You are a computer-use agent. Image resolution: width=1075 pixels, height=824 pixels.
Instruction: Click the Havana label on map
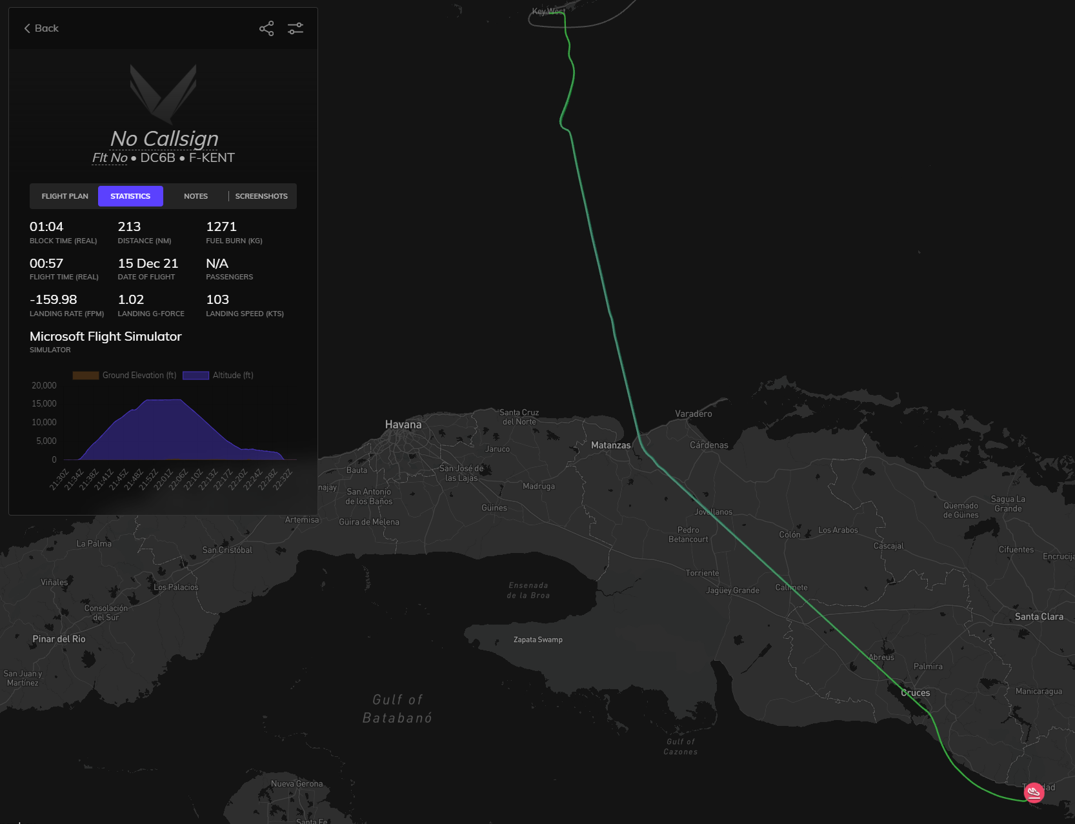[x=403, y=425]
